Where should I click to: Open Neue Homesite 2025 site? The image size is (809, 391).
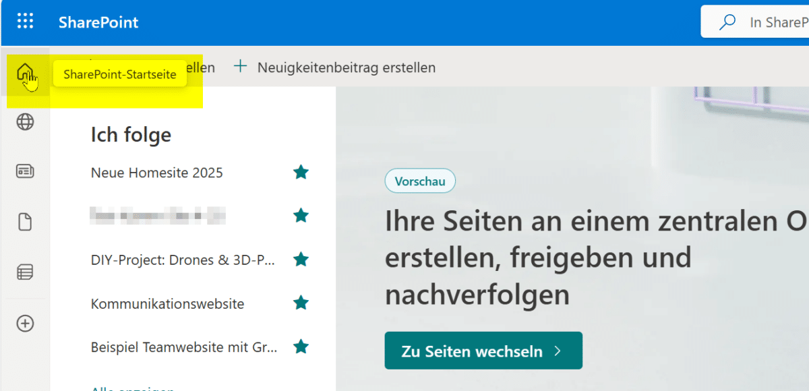click(156, 173)
